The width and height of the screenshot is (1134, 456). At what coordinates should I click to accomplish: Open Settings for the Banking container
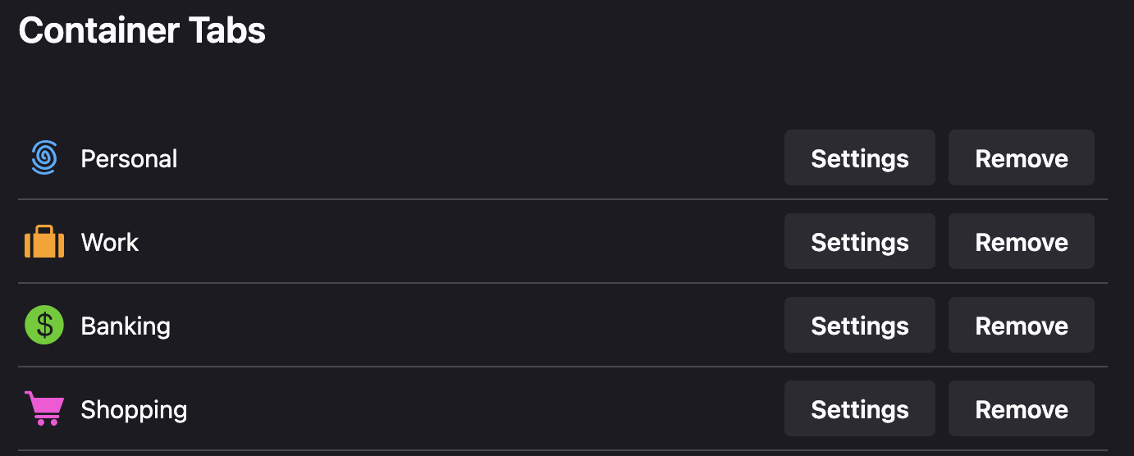[859, 326]
